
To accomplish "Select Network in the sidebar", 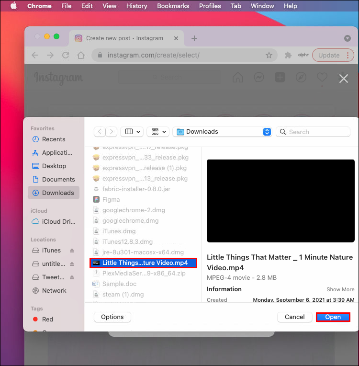I will pos(54,291).
